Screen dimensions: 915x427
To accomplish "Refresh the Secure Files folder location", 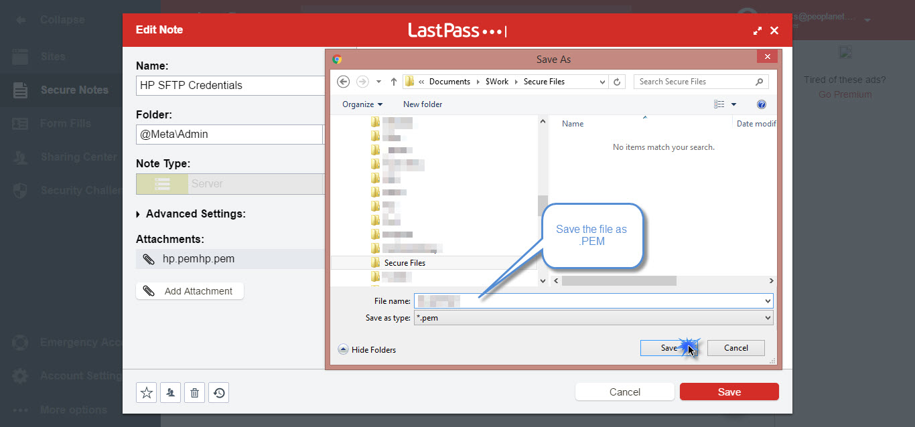I will tap(617, 82).
